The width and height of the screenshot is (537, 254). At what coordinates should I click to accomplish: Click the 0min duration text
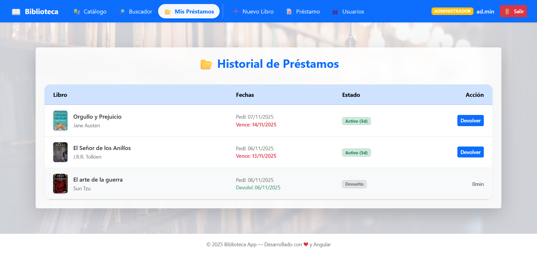(x=478, y=184)
